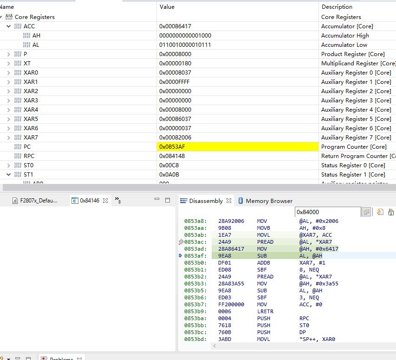Click the AH bitfield icon
The height and width of the screenshot is (360, 396).
click(x=27, y=36)
